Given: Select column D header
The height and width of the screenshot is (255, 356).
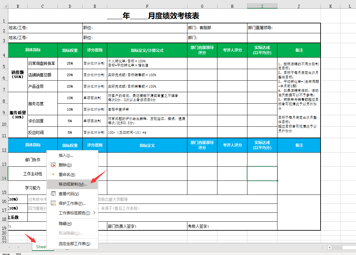Looking at the screenshot, I should (70, 6).
